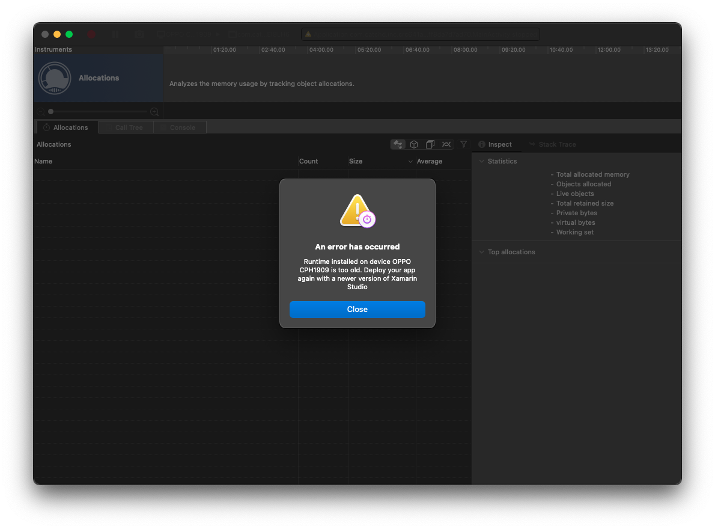Viewport: 715px width, 529px height.
Task: Select the Allocations instrument icon
Action: point(55,78)
